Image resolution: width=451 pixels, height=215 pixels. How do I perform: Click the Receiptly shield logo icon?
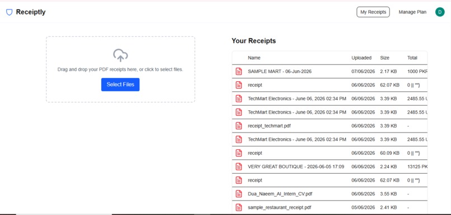[x=9, y=12]
